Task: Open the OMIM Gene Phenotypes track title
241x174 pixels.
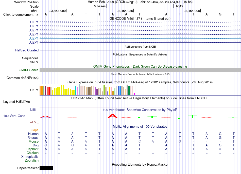Action: [x=140, y=66]
